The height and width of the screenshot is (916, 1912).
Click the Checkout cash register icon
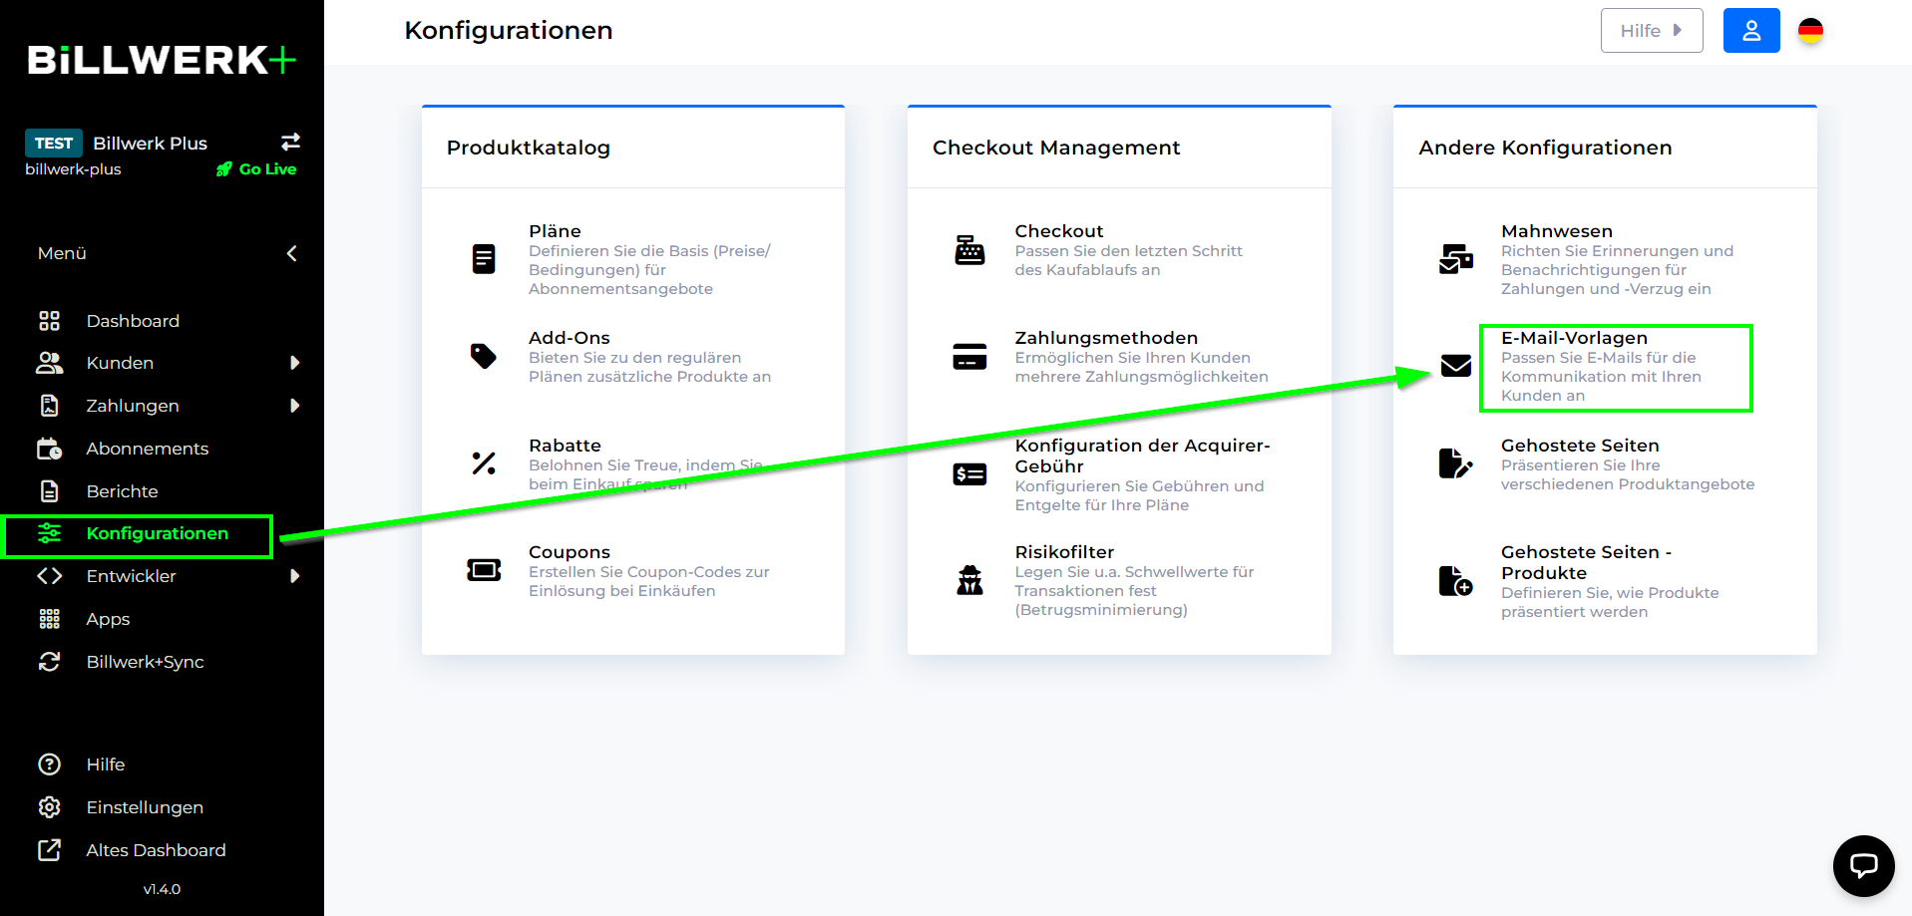point(969,249)
